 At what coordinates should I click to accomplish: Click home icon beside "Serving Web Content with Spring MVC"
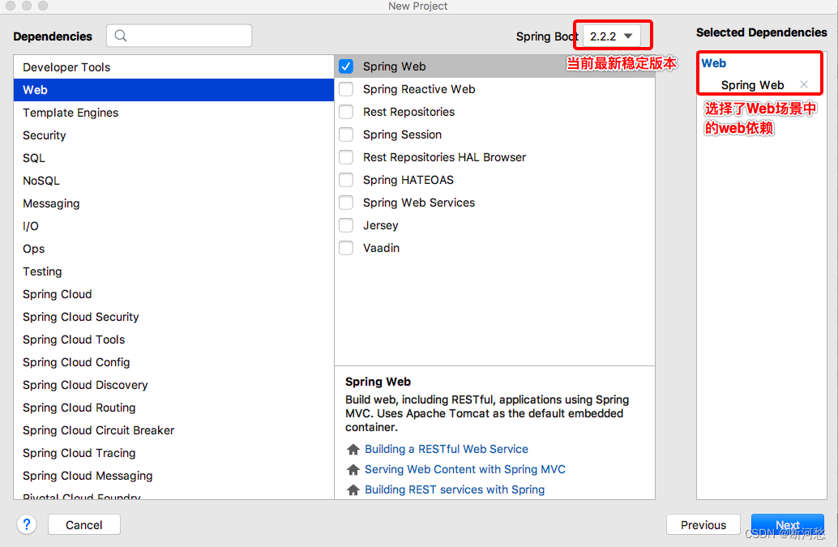click(x=353, y=469)
